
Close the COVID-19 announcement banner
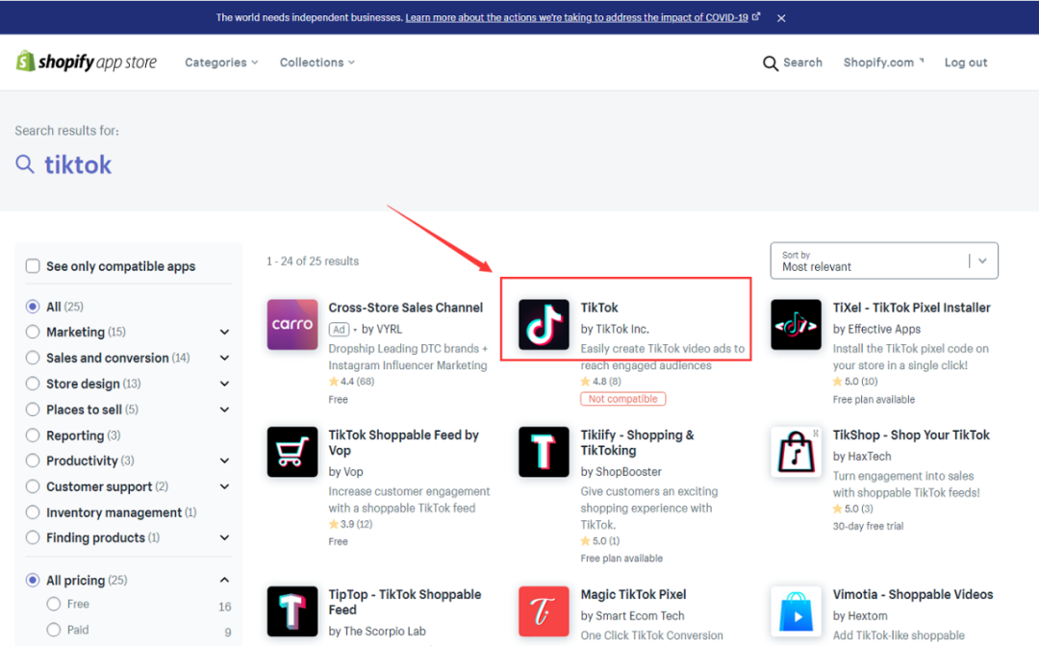point(781,18)
